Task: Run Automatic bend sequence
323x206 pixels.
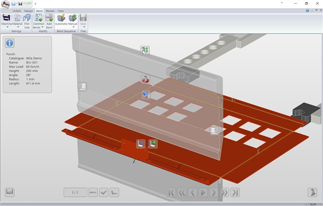Action: [x=62, y=21]
